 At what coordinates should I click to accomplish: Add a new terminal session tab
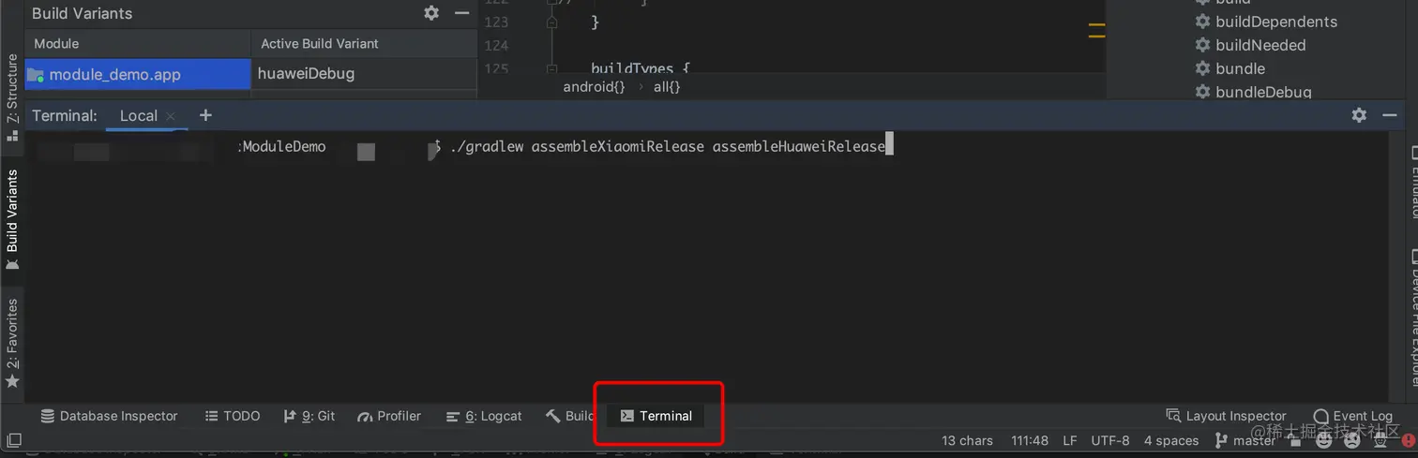pyautogui.click(x=206, y=115)
